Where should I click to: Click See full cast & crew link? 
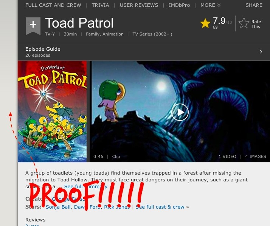click(x=160, y=207)
